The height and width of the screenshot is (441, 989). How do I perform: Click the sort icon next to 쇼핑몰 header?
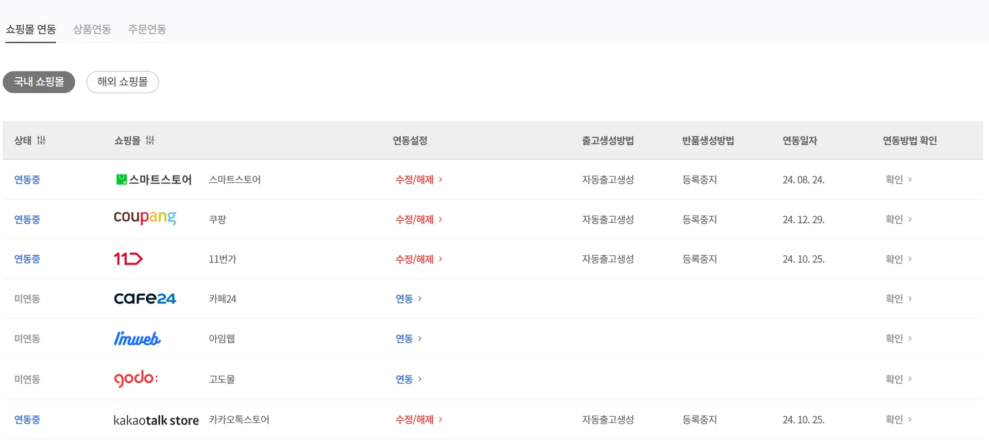(x=150, y=140)
